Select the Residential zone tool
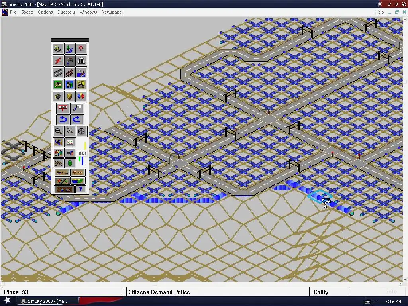This screenshot has width=408, height=306. click(x=58, y=84)
